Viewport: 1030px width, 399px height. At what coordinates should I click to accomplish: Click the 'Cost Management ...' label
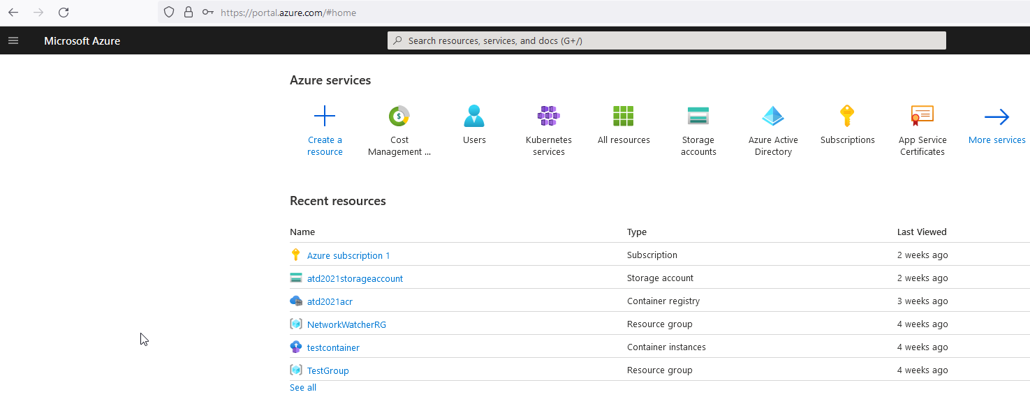point(399,146)
